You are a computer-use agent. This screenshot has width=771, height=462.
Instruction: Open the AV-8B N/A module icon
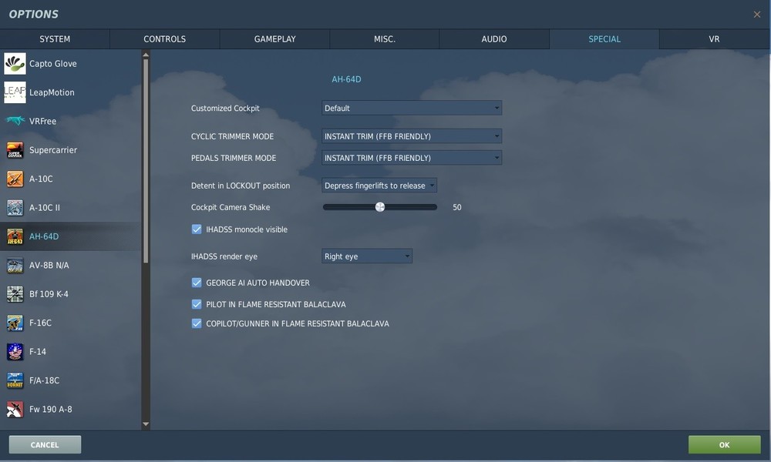15,265
